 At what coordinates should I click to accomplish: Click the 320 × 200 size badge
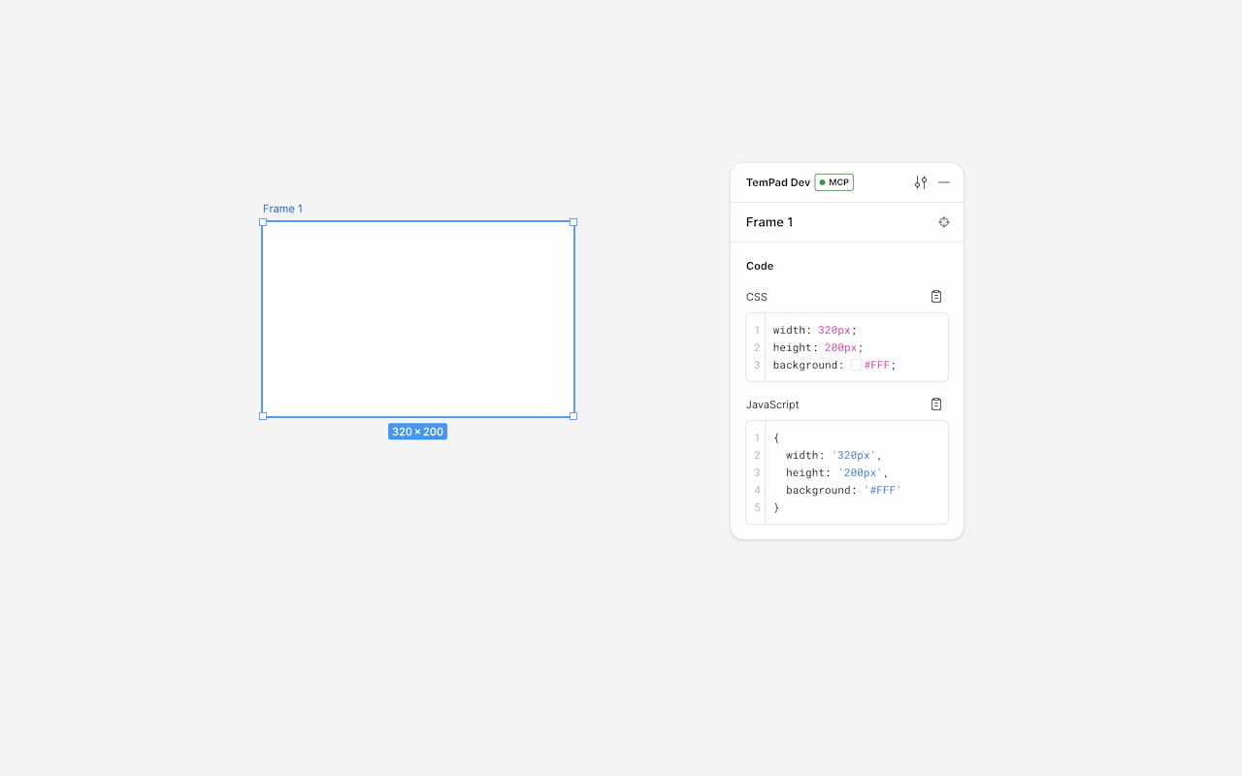pos(417,431)
